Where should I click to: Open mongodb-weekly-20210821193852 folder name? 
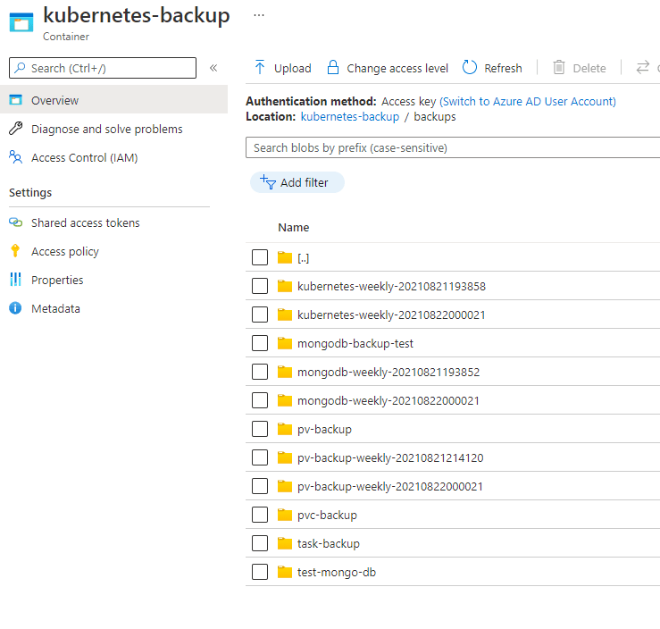[388, 373]
